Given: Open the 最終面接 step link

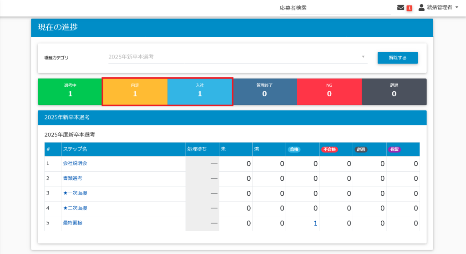Looking at the screenshot, I should tap(72, 223).
